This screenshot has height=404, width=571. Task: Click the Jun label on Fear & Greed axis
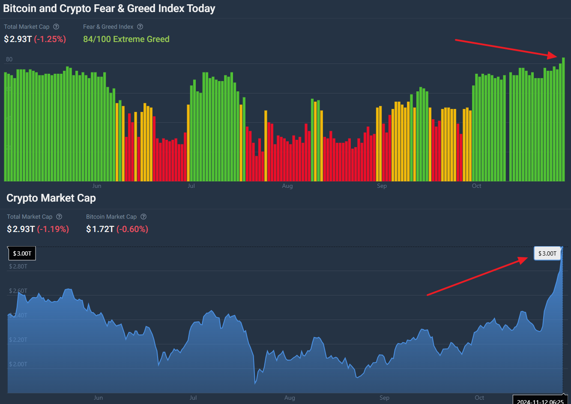coord(97,186)
